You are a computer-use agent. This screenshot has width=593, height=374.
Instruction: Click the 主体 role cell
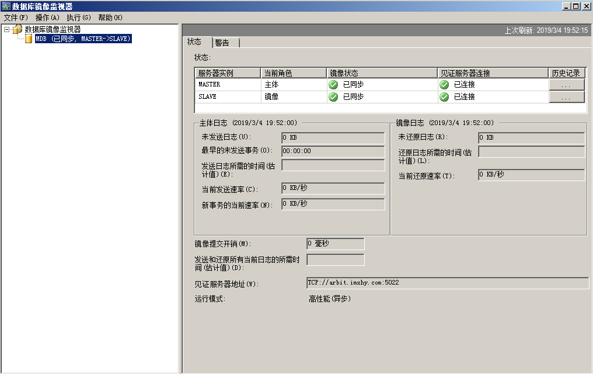point(294,84)
